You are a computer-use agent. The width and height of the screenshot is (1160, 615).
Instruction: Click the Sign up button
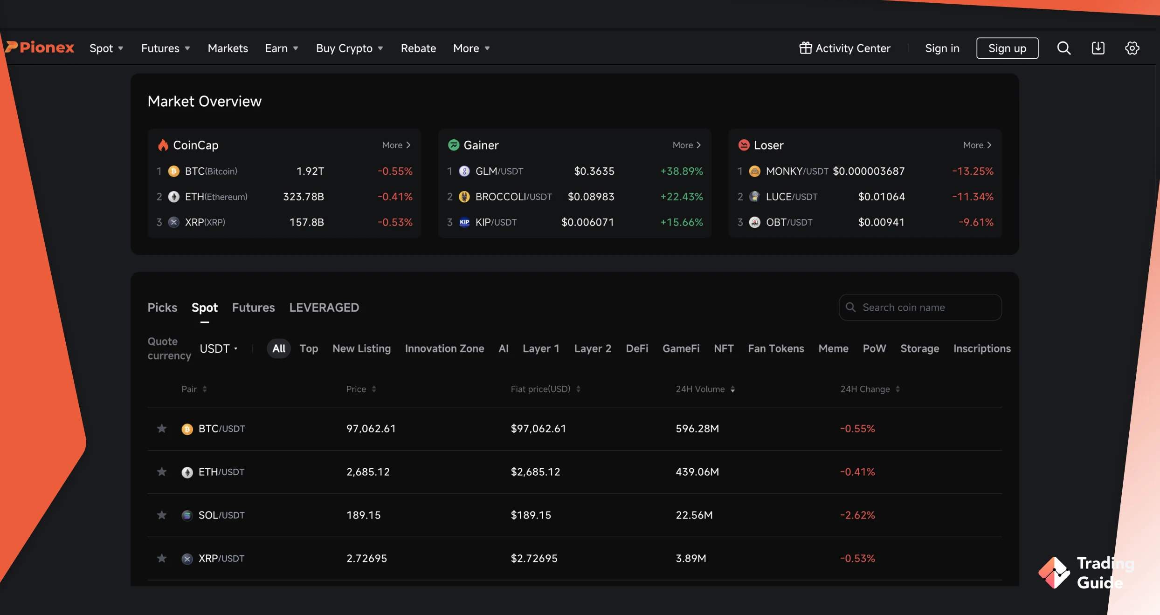(1007, 48)
